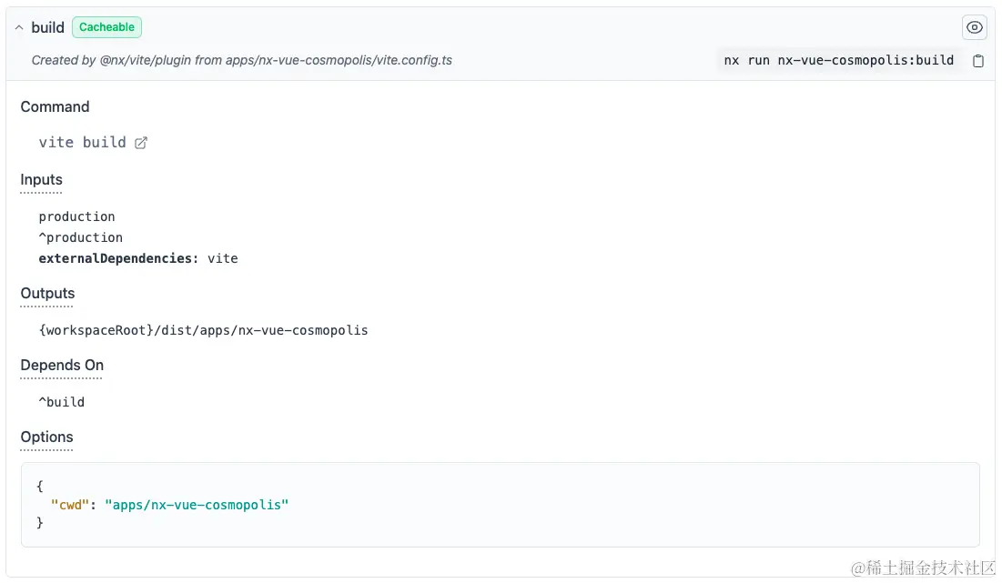Click the Command heading

pos(55,106)
